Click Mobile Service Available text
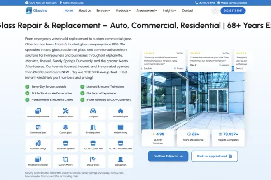The height and width of the screenshot is (180, 271). [x=234, y=3]
